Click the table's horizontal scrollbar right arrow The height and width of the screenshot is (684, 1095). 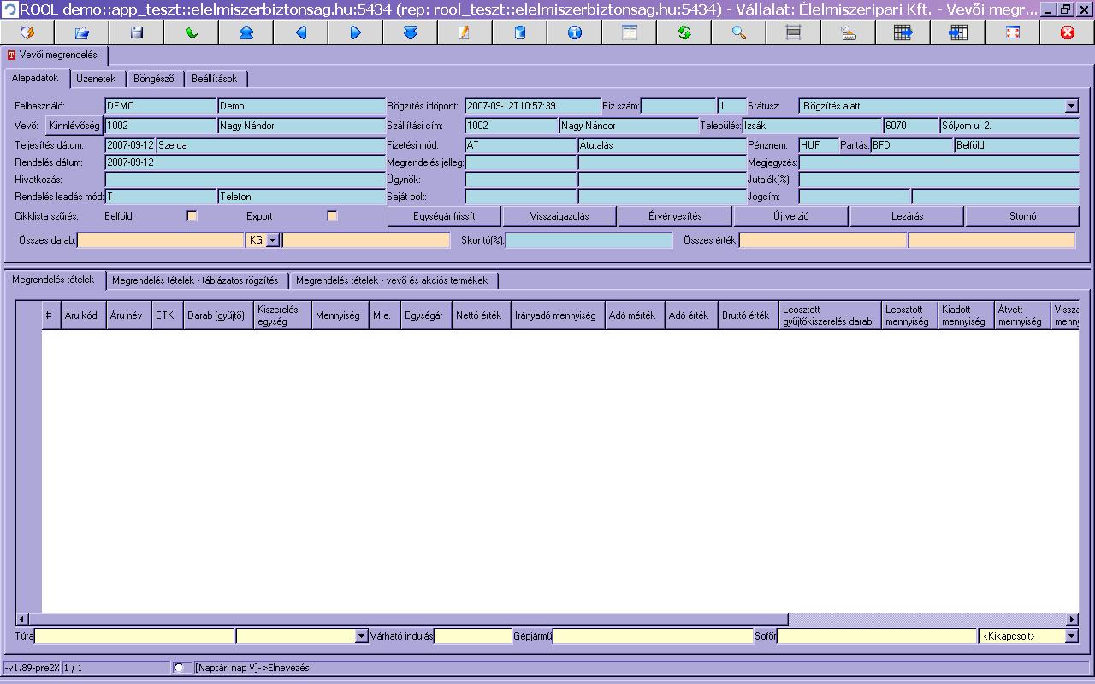[x=1072, y=619]
